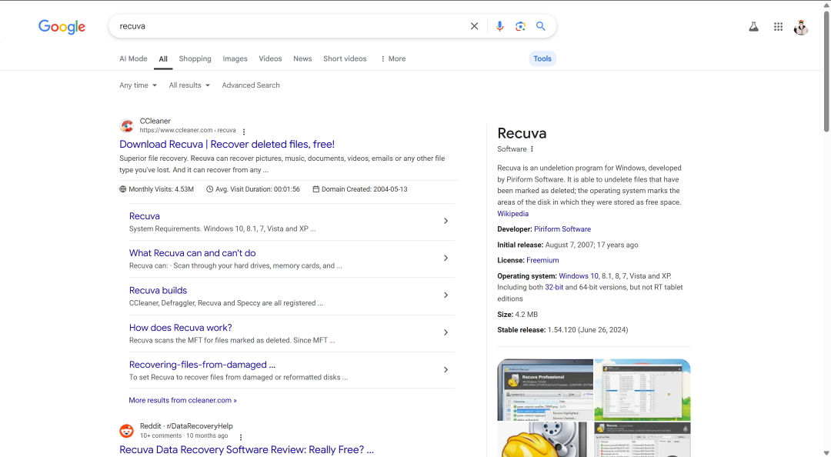Open the Recuva builds link
Screen dimensions: 831x457
[x=158, y=291]
